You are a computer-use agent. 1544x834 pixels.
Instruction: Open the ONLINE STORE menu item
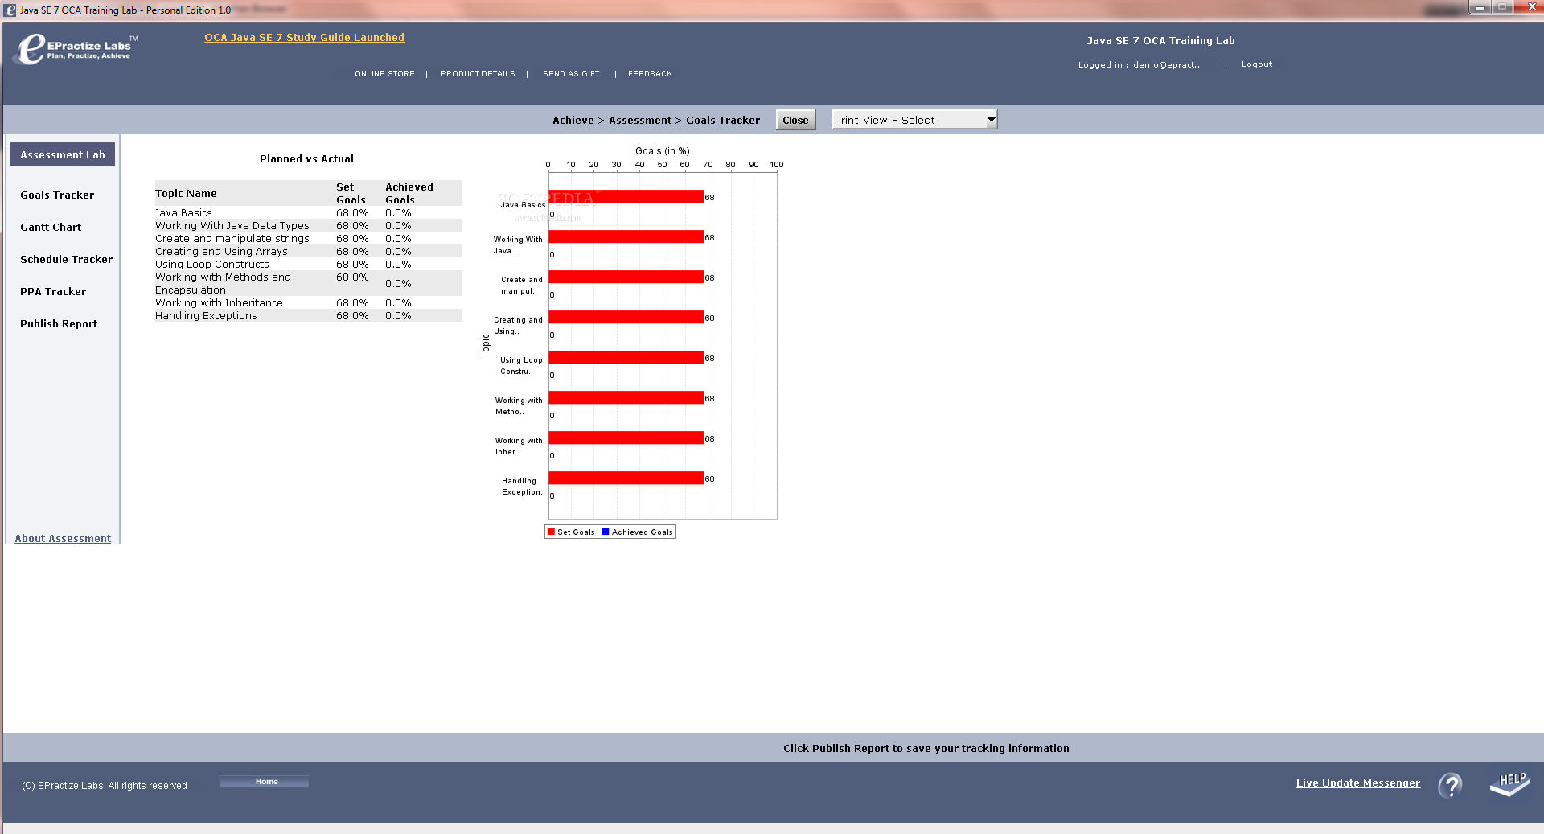point(384,74)
